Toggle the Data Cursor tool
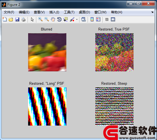Viewport: 157px width, 140px height. click(x=66, y=19)
